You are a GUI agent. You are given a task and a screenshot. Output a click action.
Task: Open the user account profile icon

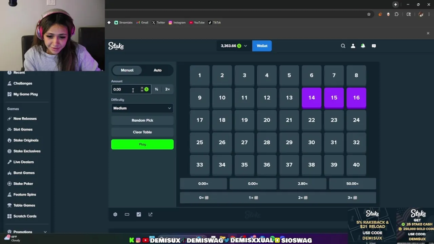(353, 46)
